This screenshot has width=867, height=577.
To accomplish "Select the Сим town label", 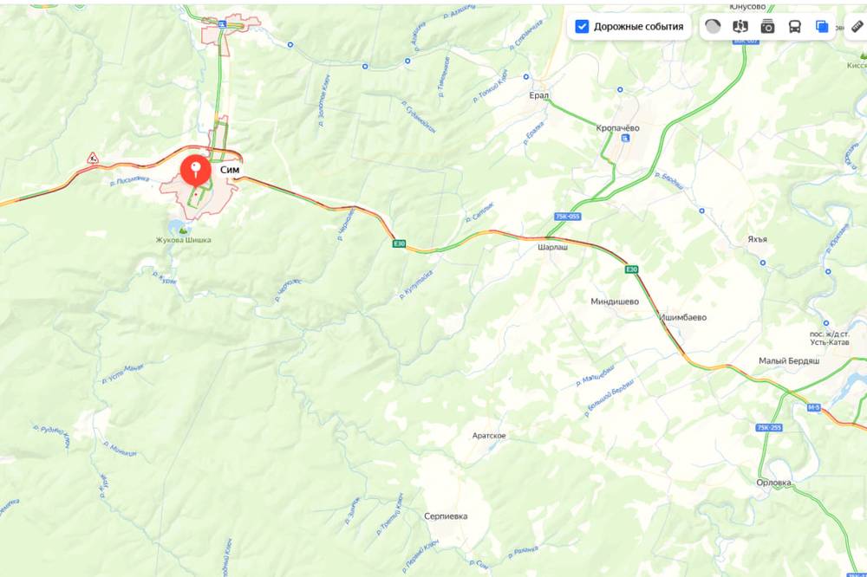I will pyautogui.click(x=230, y=170).
